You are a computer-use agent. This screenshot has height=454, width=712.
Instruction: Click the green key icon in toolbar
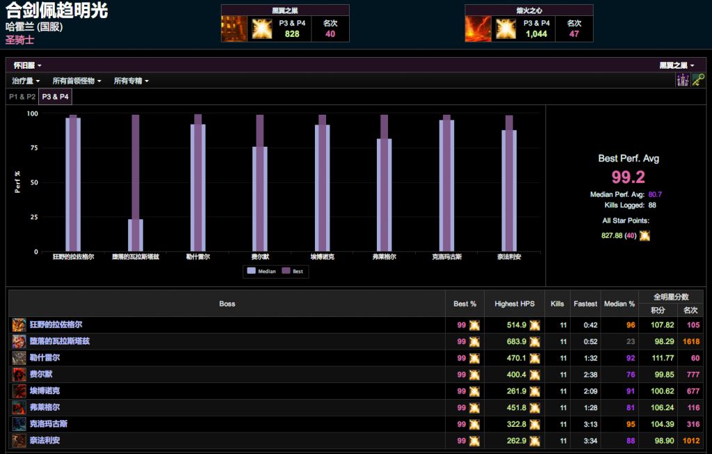tap(698, 80)
